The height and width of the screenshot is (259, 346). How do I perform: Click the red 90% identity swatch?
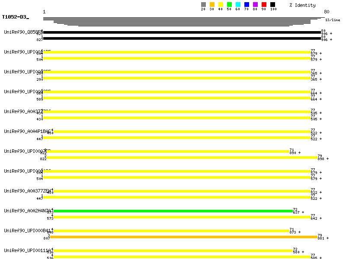pyautogui.click(x=264, y=5)
